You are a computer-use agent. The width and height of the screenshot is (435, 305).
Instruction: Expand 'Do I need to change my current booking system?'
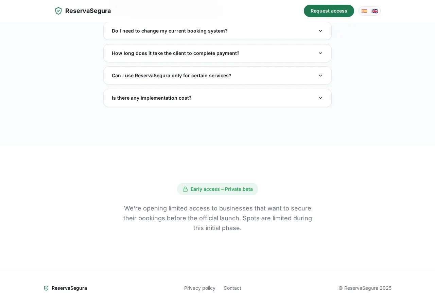pyautogui.click(x=217, y=31)
